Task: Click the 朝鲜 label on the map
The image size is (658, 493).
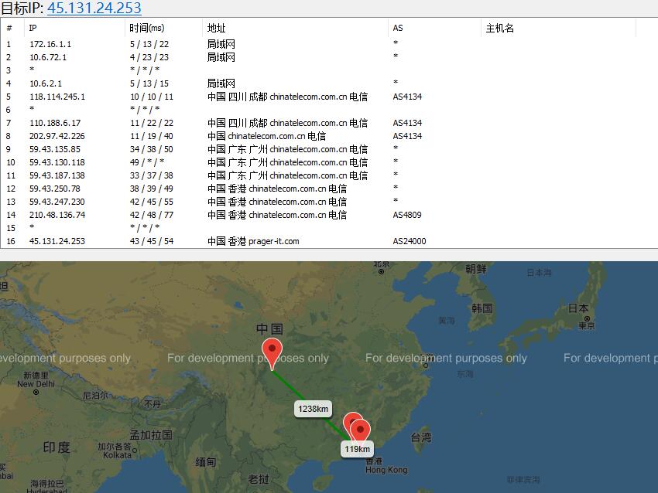Action: coord(476,268)
